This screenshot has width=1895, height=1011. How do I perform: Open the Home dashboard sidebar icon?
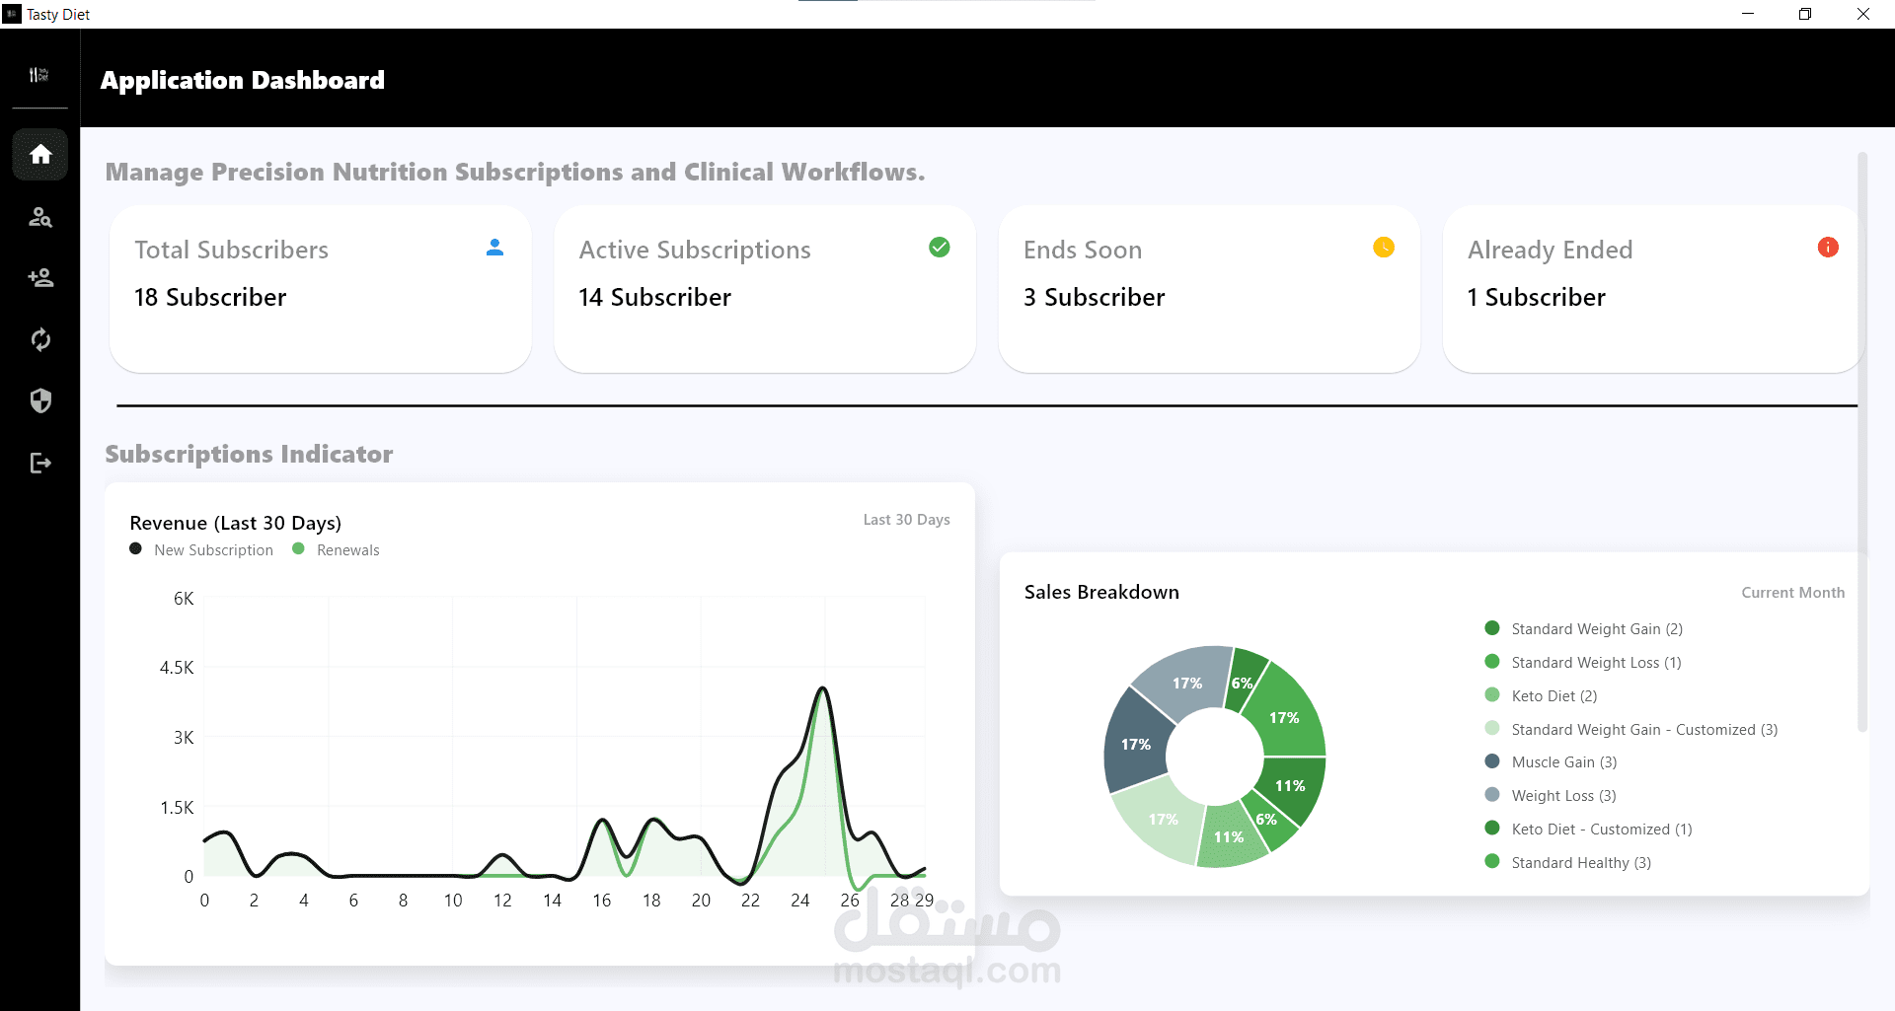(x=40, y=154)
